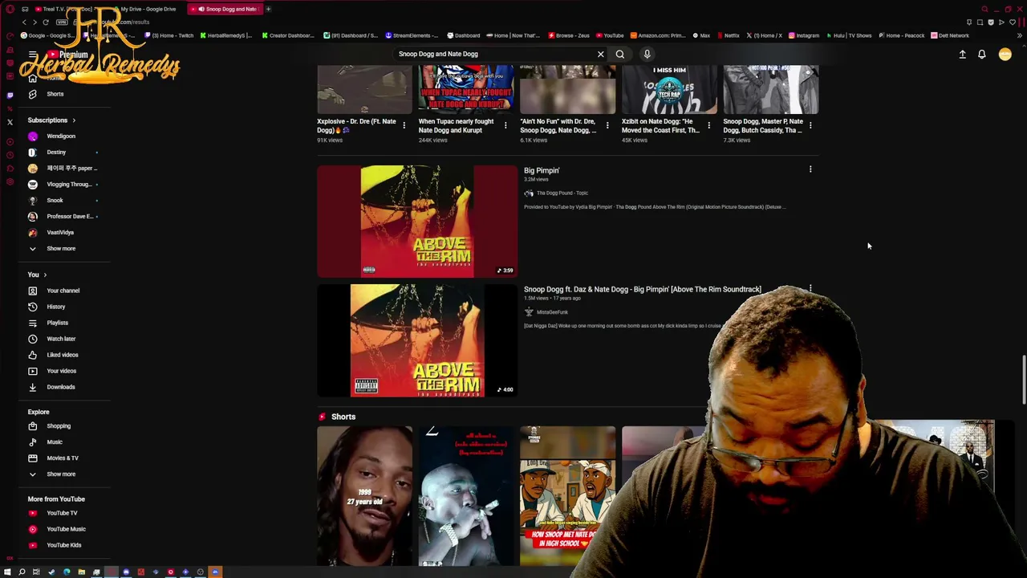The width and height of the screenshot is (1027, 578).
Task: Open the VaatiVidya channel subscription
Action: [61, 233]
